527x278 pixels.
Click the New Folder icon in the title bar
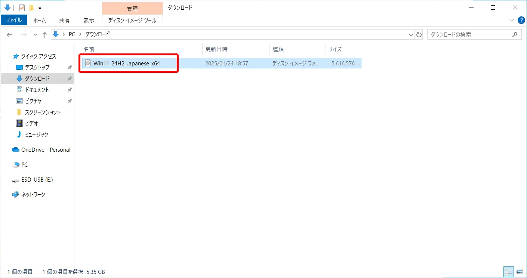point(31,7)
